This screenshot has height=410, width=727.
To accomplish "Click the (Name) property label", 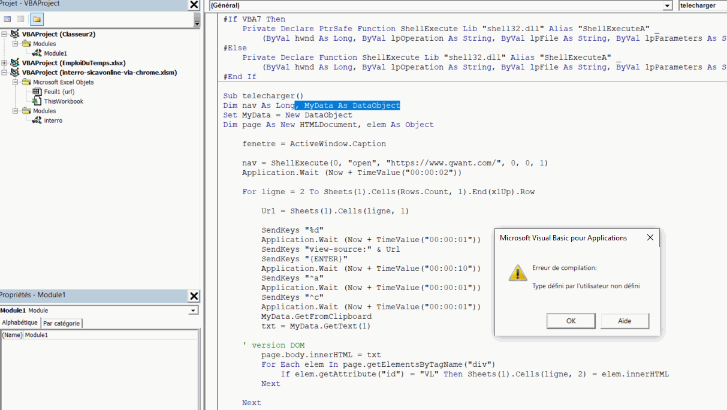I will (12, 334).
